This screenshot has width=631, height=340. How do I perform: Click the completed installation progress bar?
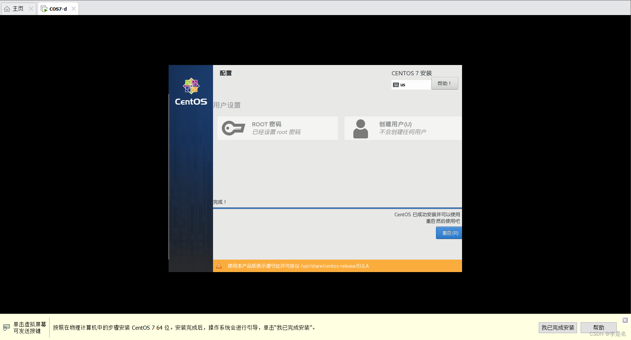click(x=337, y=208)
